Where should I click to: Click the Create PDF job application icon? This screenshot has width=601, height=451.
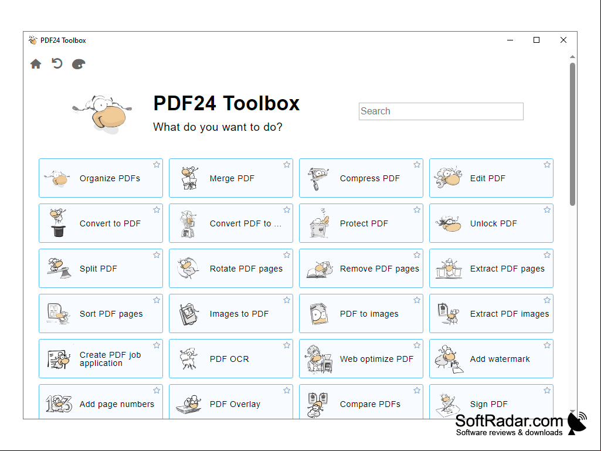[59, 359]
